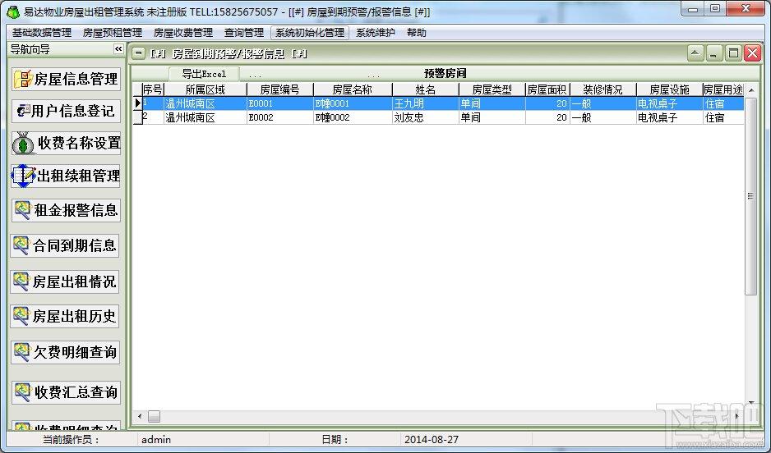Open the 基础数据管理 menu
Image resolution: width=771 pixels, height=453 pixels.
coord(42,33)
